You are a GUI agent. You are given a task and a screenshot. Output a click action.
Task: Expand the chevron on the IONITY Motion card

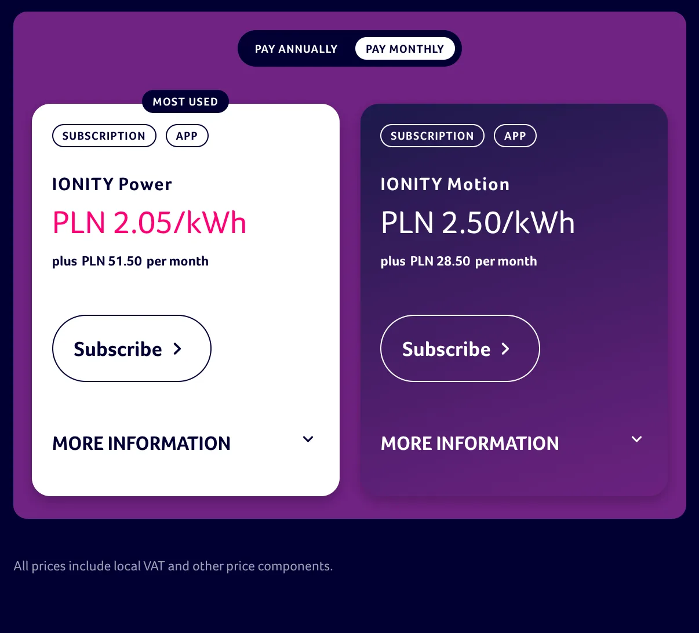[x=636, y=439]
